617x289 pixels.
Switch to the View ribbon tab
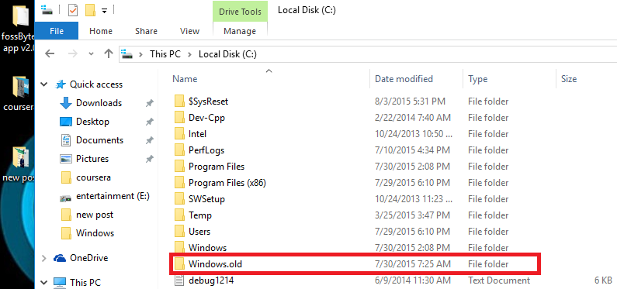[x=189, y=31]
